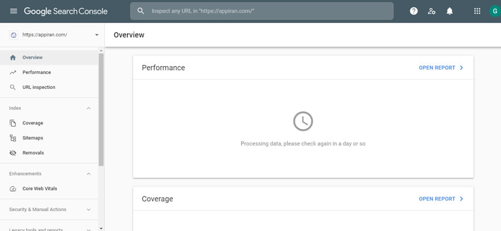The width and height of the screenshot is (501, 231).
Task: Open the Performance report link
Action: click(441, 68)
